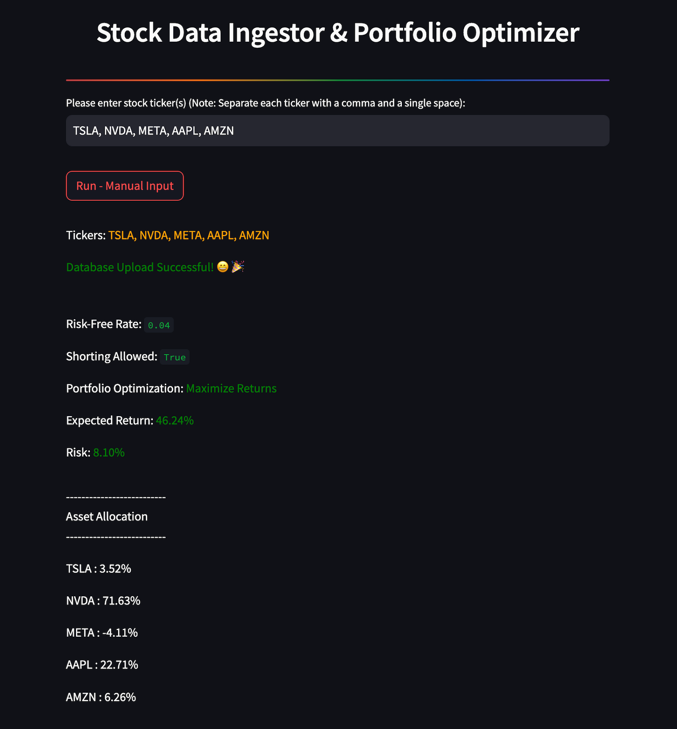The image size is (677, 729).
Task: Click the page title heading
Action: [x=338, y=32]
